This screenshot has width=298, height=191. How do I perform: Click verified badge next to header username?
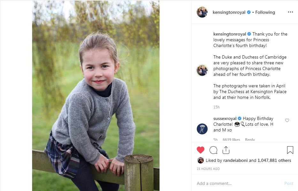coord(249,12)
